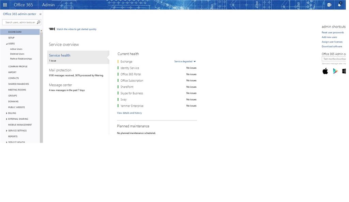Collapse the admin center navigation pane
This screenshot has width=349, height=202.
click(40, 14)
